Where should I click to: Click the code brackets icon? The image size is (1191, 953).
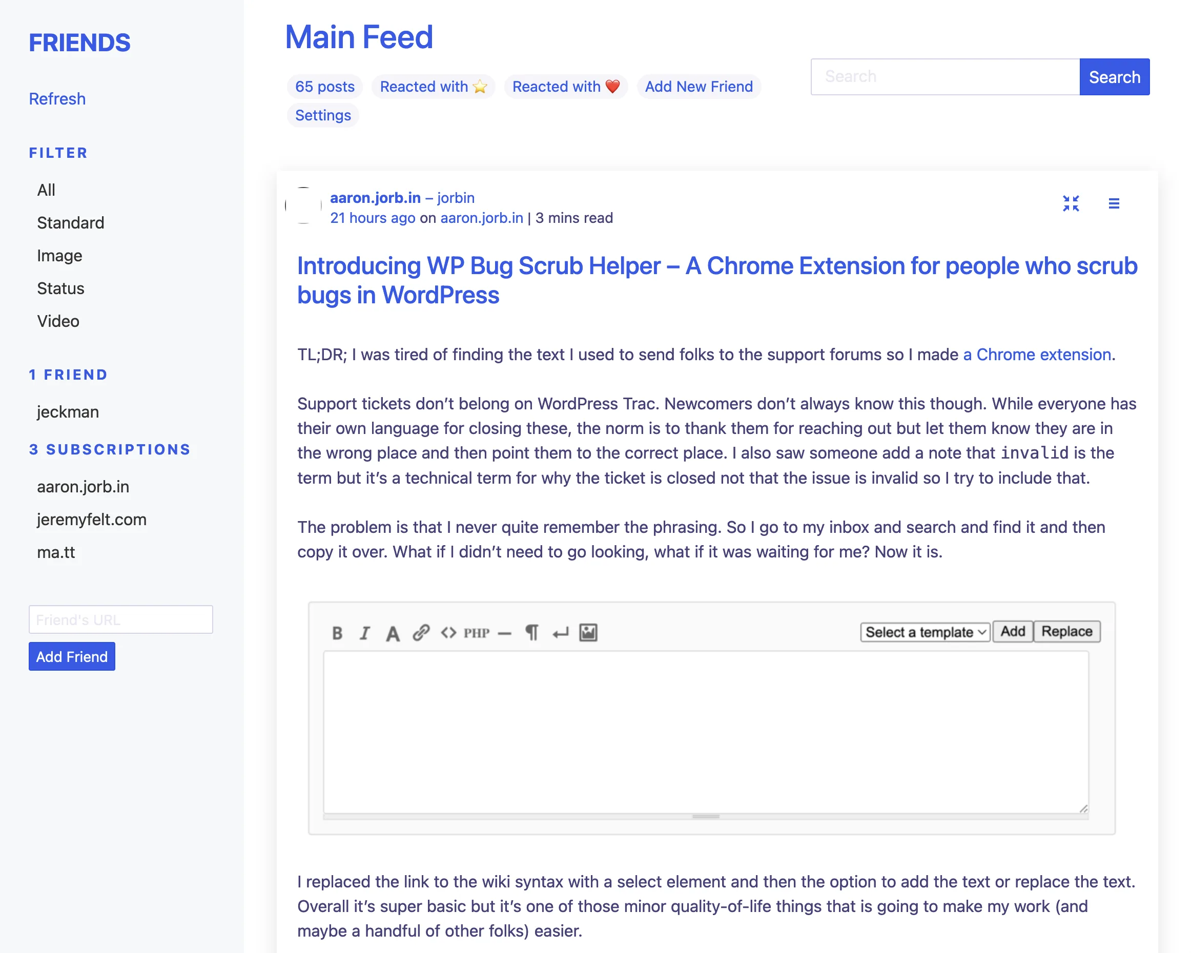448,633
